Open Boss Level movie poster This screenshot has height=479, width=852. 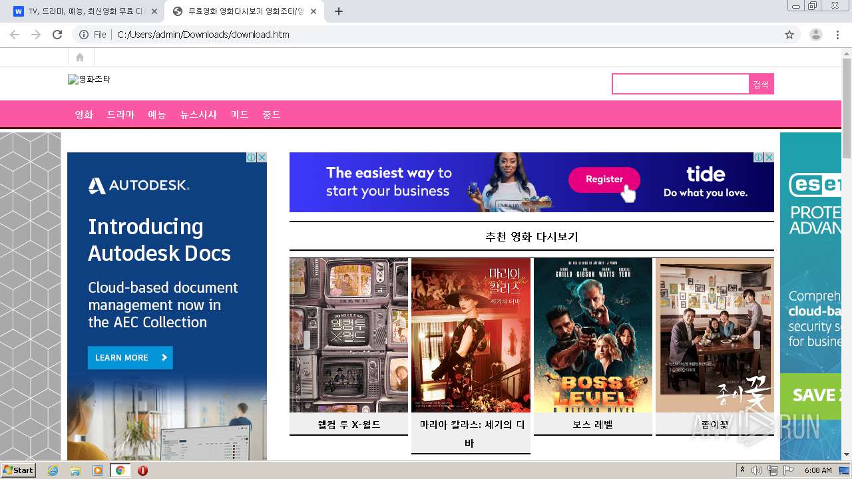[x=593, y=335]
